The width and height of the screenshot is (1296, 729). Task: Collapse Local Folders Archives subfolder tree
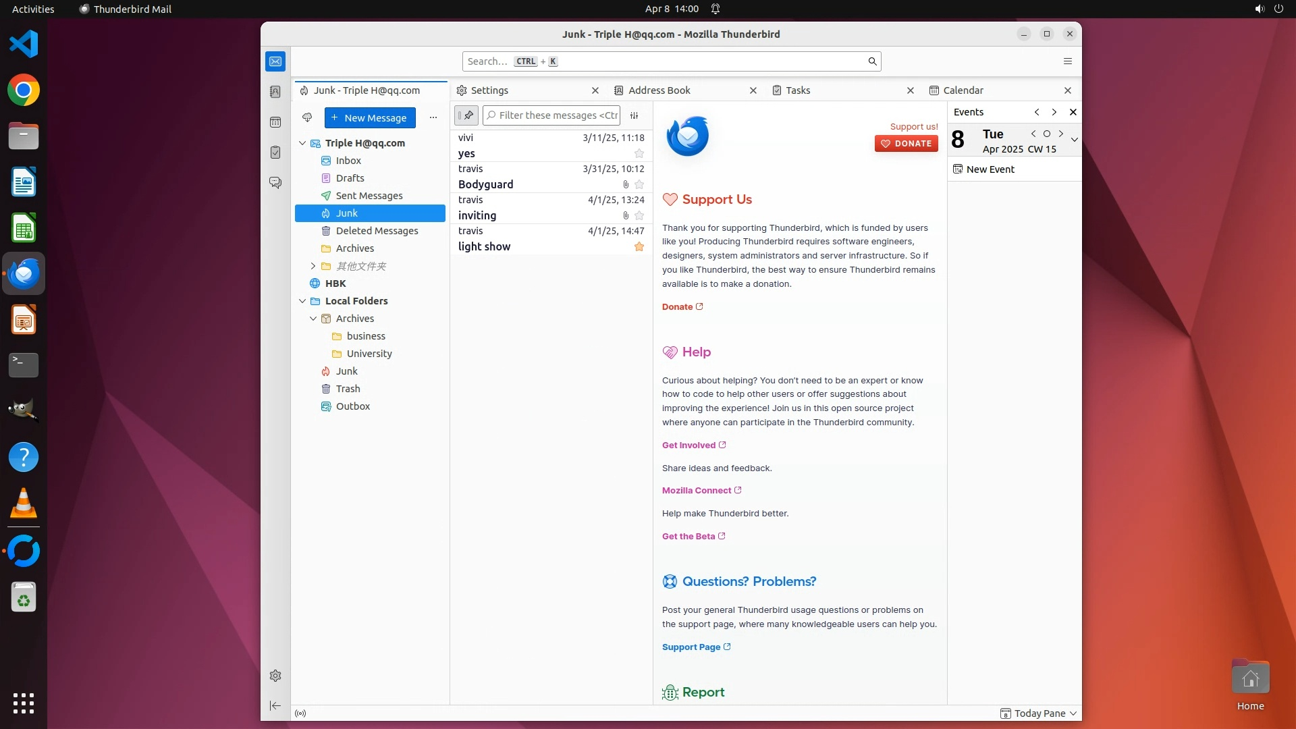pos(313,319)
